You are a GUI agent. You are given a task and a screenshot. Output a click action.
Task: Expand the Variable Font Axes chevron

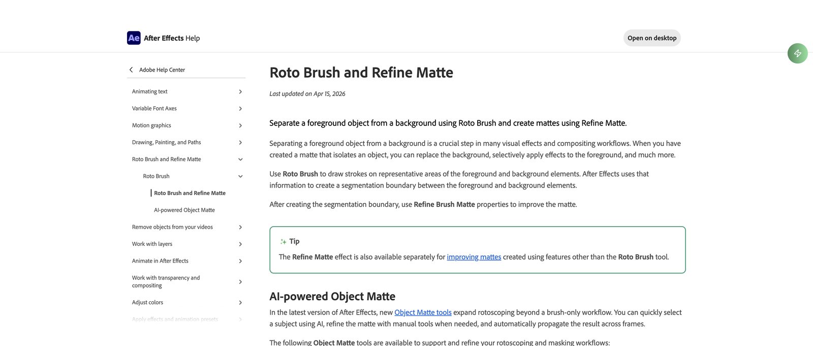coord(240,109)
